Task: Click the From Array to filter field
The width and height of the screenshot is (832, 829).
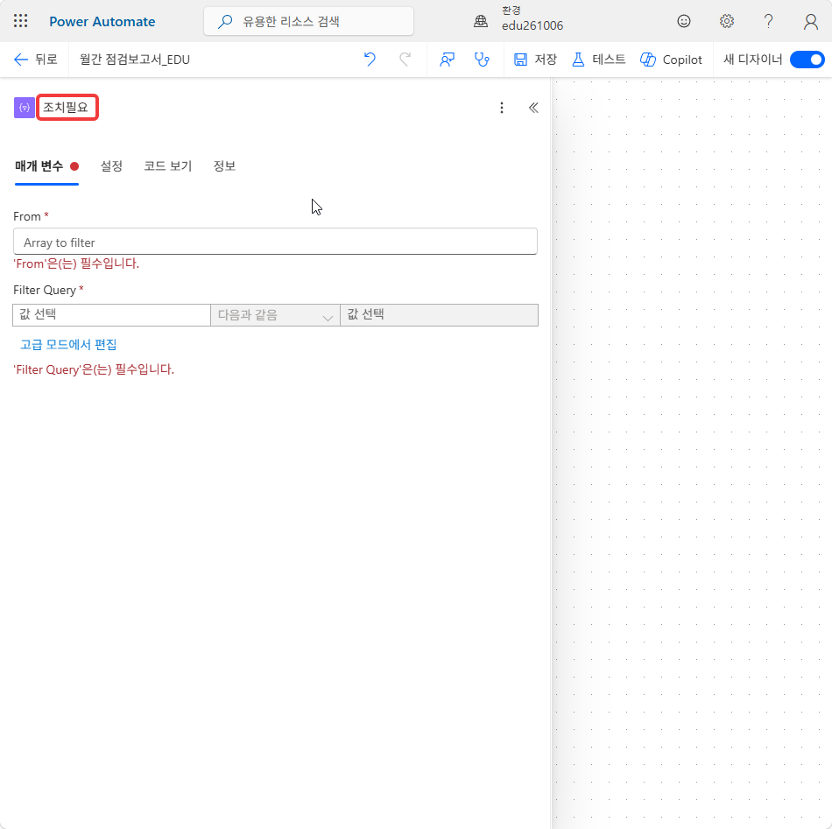Action: pos(275,242)
